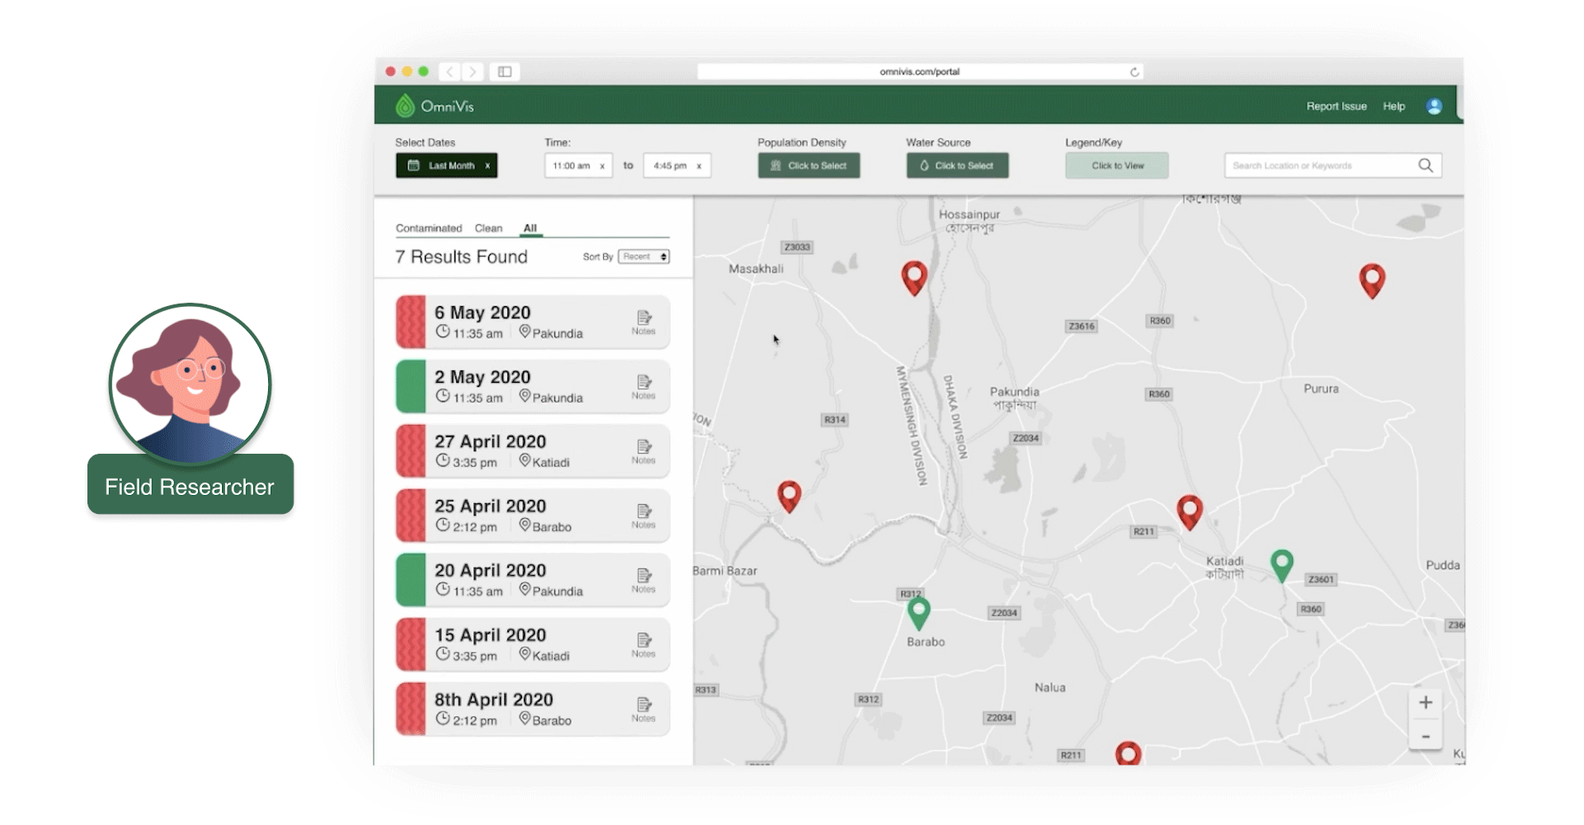Screen dimensions: 1584x825
Task: Click the Report Issue link
Action: coord(1336,106)
